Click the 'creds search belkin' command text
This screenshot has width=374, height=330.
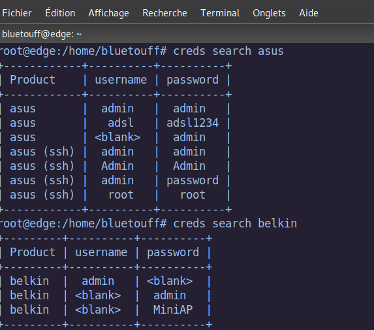(235, 223)
